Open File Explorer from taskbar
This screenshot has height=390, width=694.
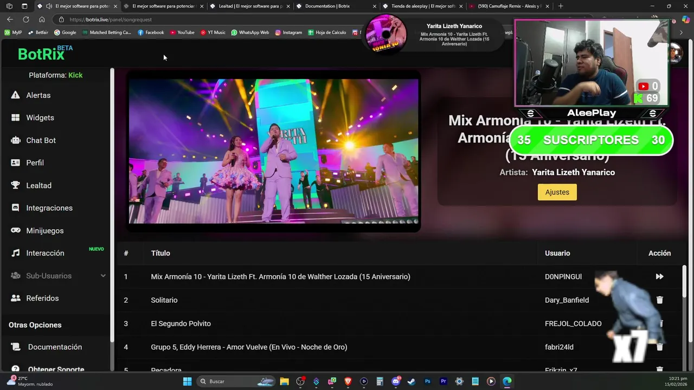coord(284,381)
